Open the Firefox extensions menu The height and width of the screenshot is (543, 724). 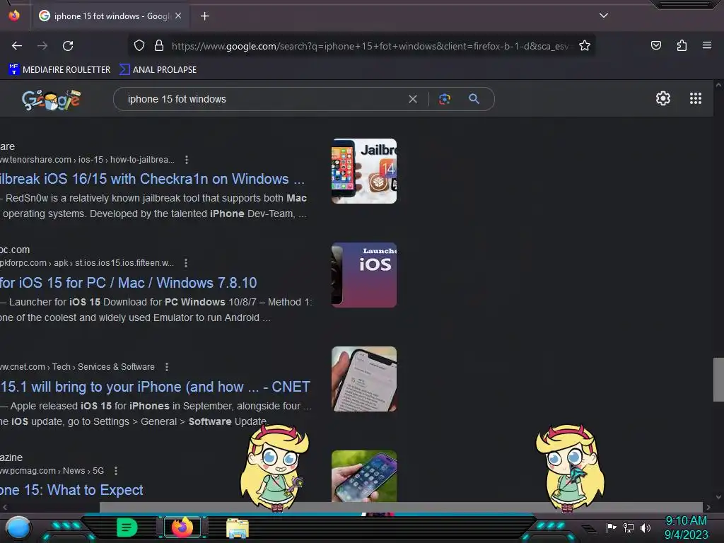pos(682,45)
